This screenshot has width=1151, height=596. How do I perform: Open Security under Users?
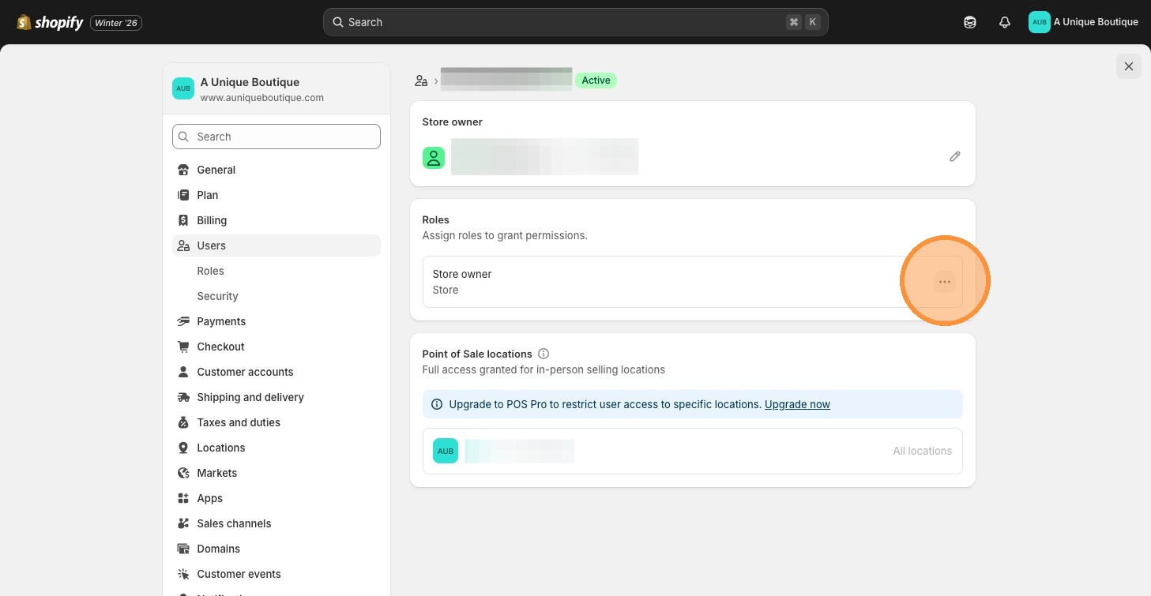[218, 296]
